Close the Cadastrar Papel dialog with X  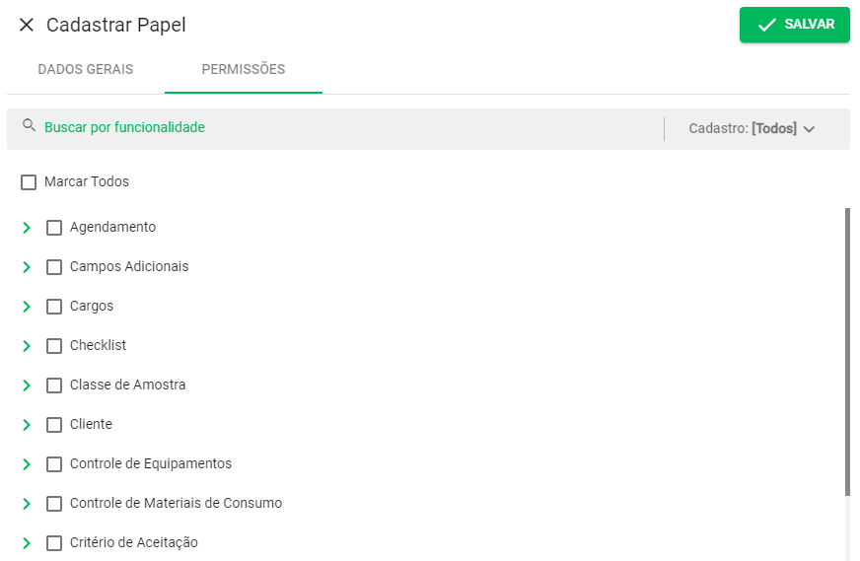click(27, 25)
